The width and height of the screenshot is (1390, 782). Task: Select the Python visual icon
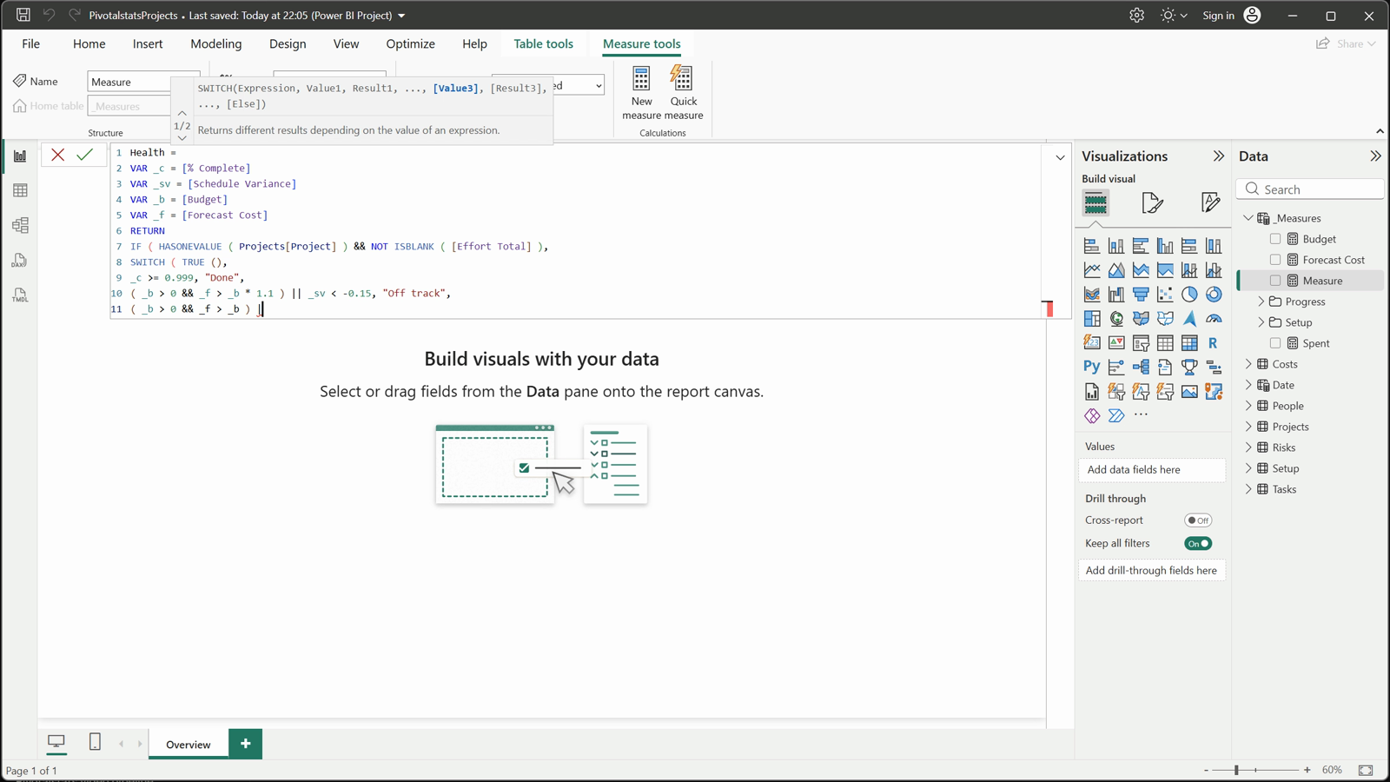coord(1092,367)
